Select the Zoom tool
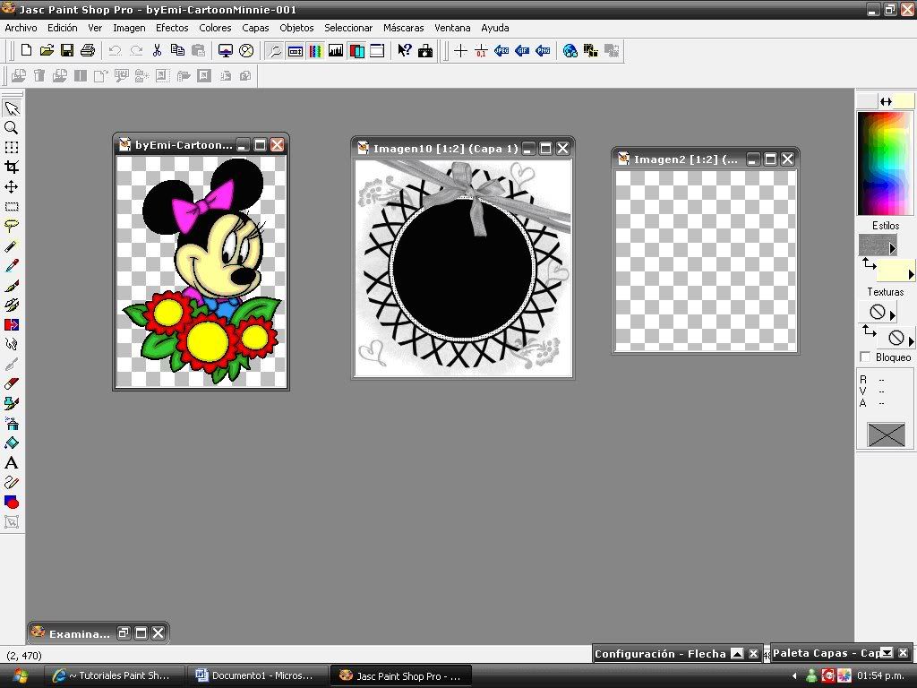Viewport: 917px width, 688px height. pos(12,126)
